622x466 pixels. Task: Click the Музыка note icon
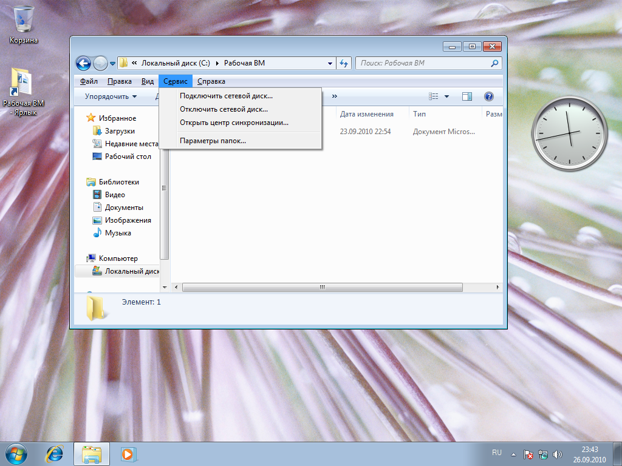97,232
